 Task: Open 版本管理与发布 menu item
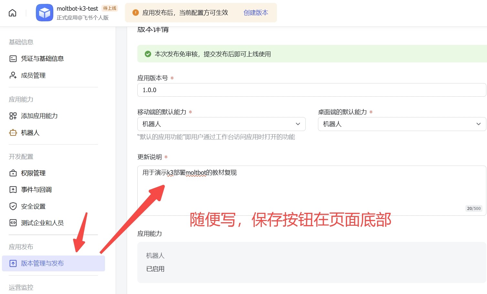(42, 263)
